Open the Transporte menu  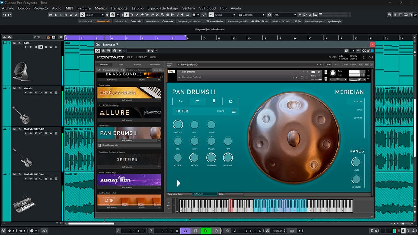click(119, 8)
